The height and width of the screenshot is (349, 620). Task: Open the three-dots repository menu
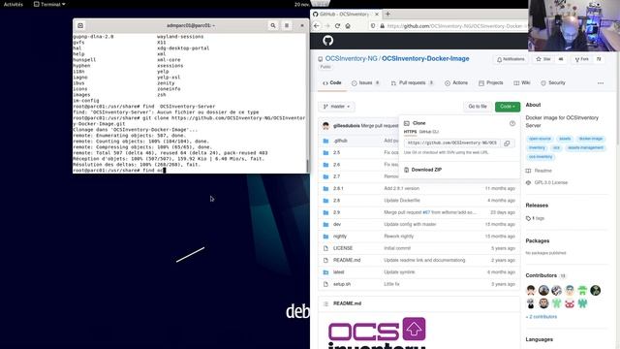[601, 83]
